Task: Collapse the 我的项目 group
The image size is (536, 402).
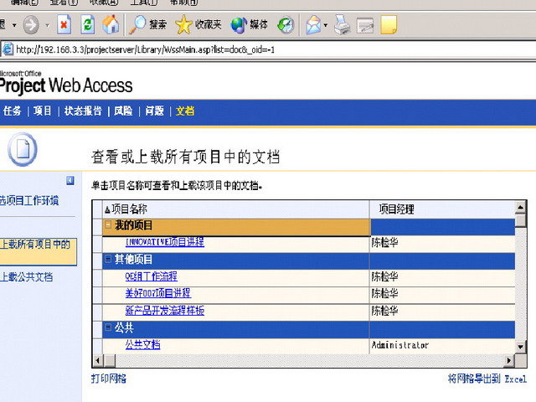Action: [x=108, y=224]
